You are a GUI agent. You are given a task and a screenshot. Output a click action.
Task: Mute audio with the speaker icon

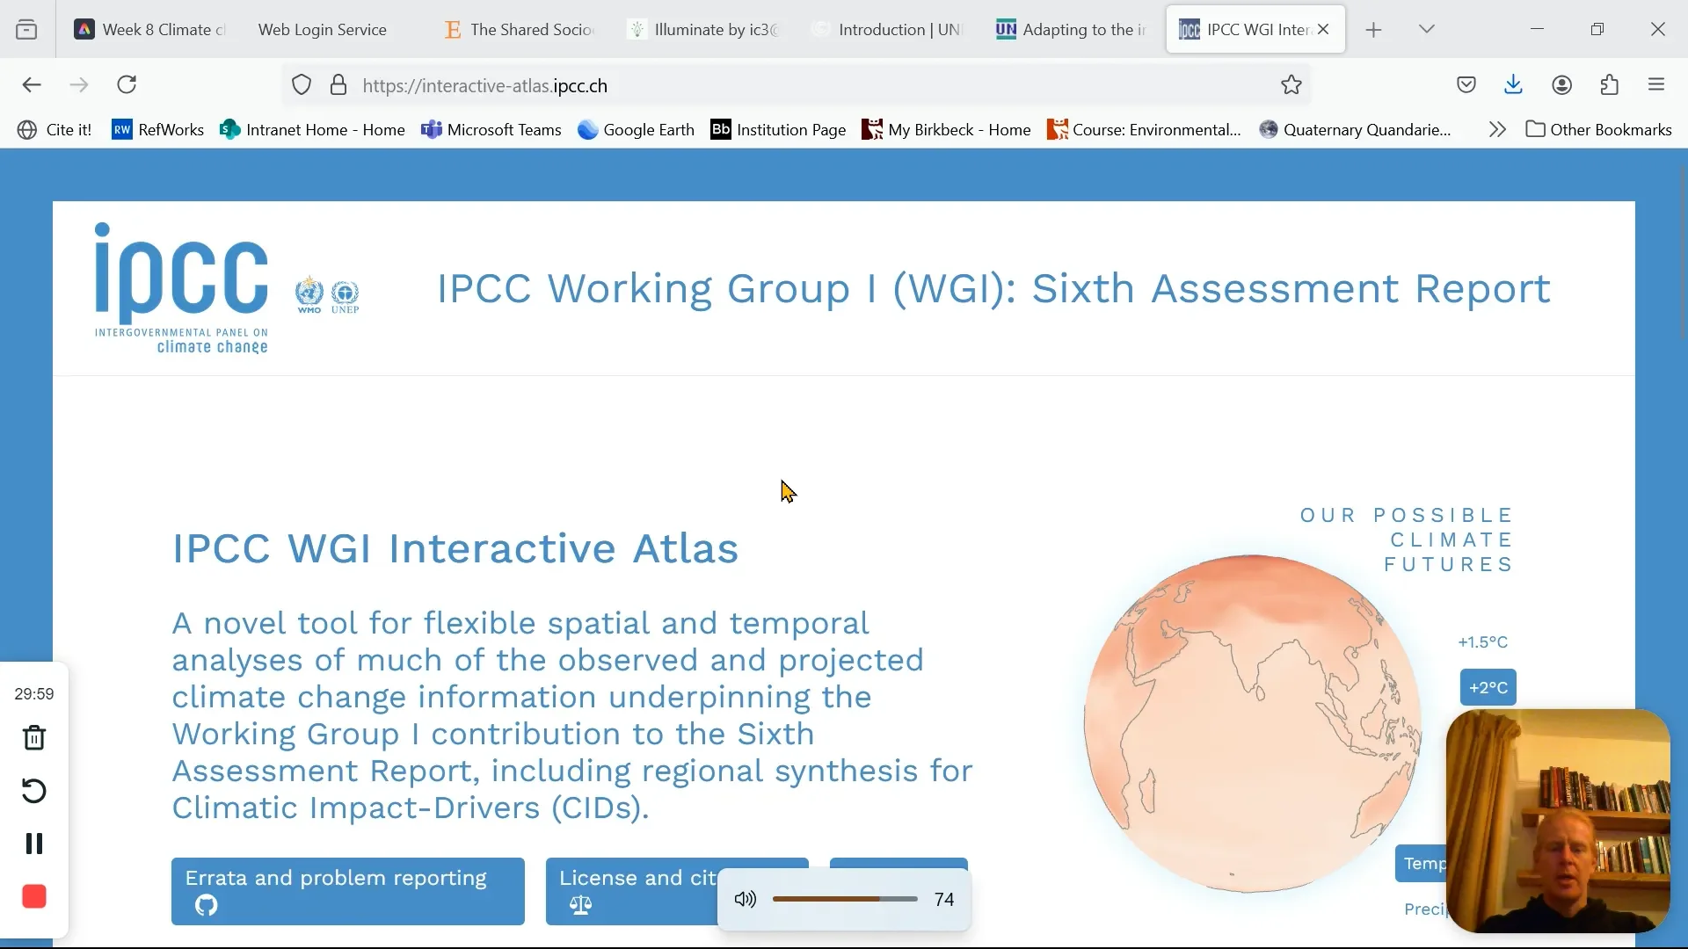745,898
